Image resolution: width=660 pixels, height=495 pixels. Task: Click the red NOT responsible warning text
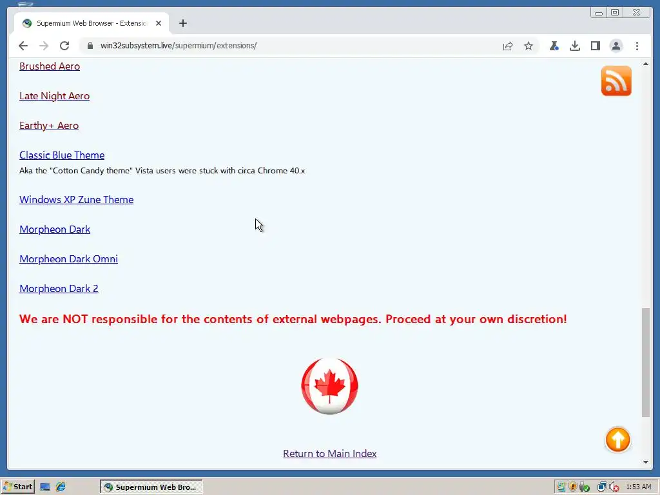[293, 318]
